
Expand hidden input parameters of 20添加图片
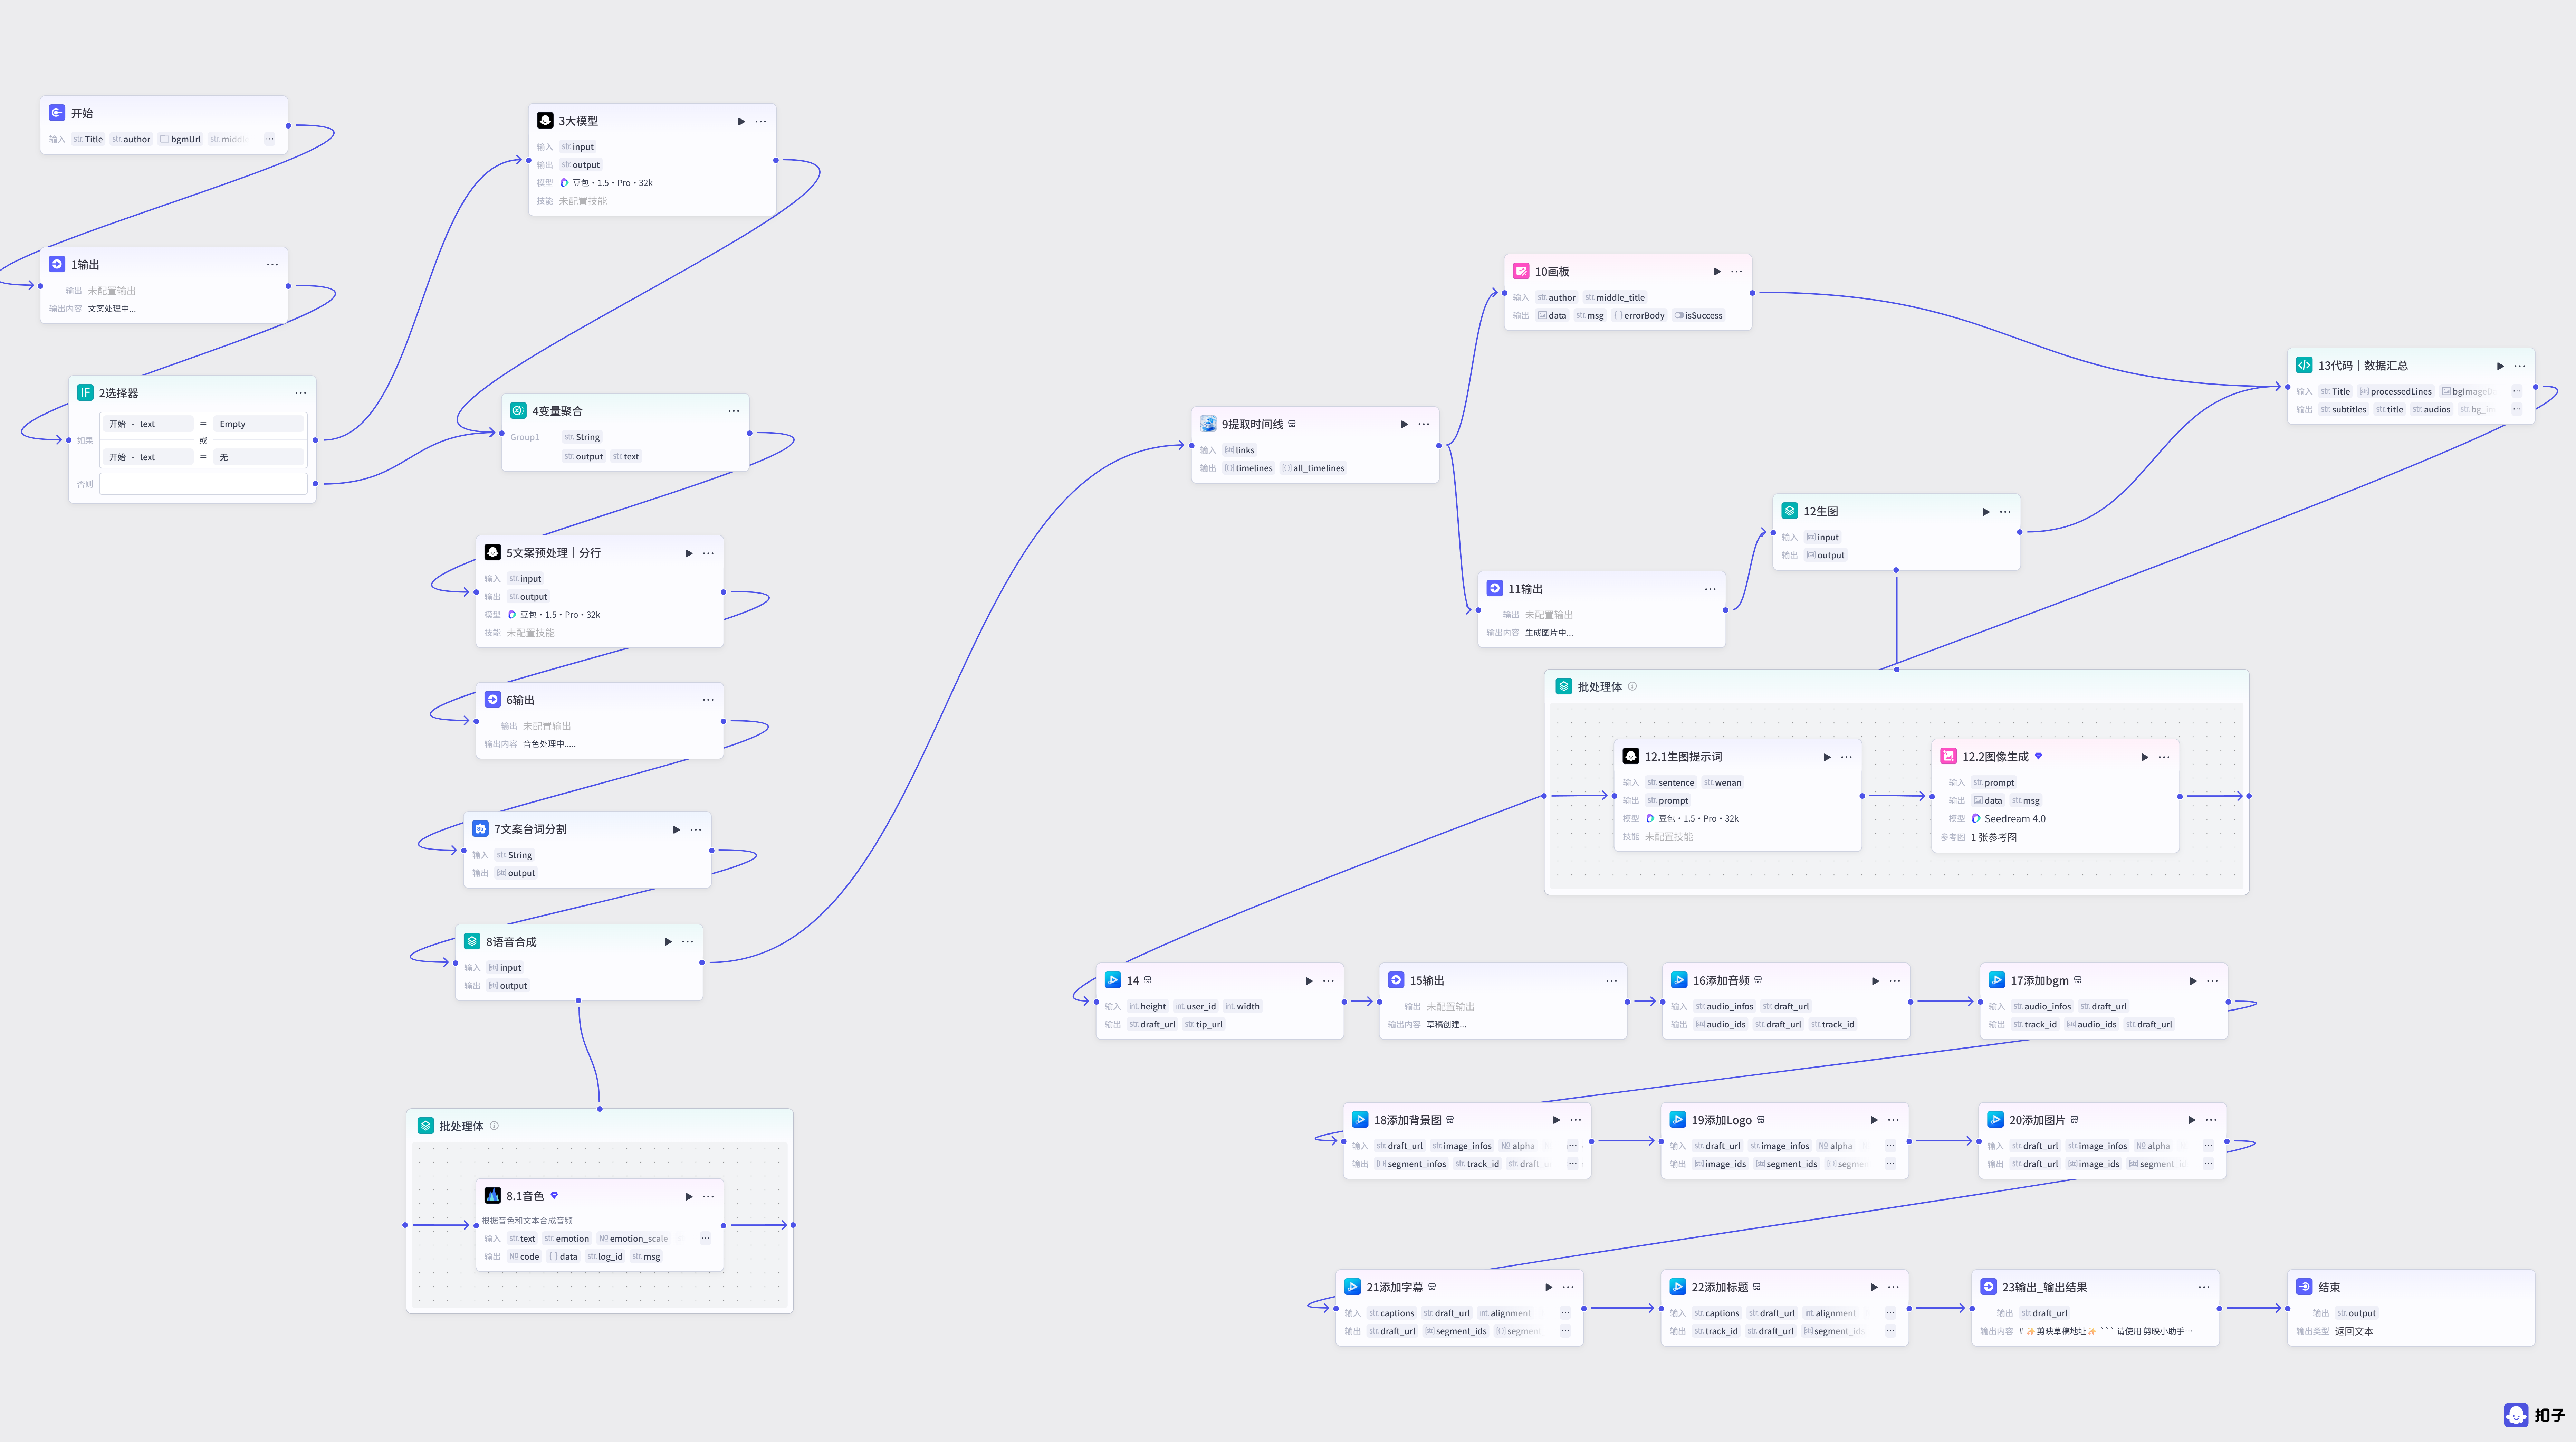(x=2208, y=1146)
